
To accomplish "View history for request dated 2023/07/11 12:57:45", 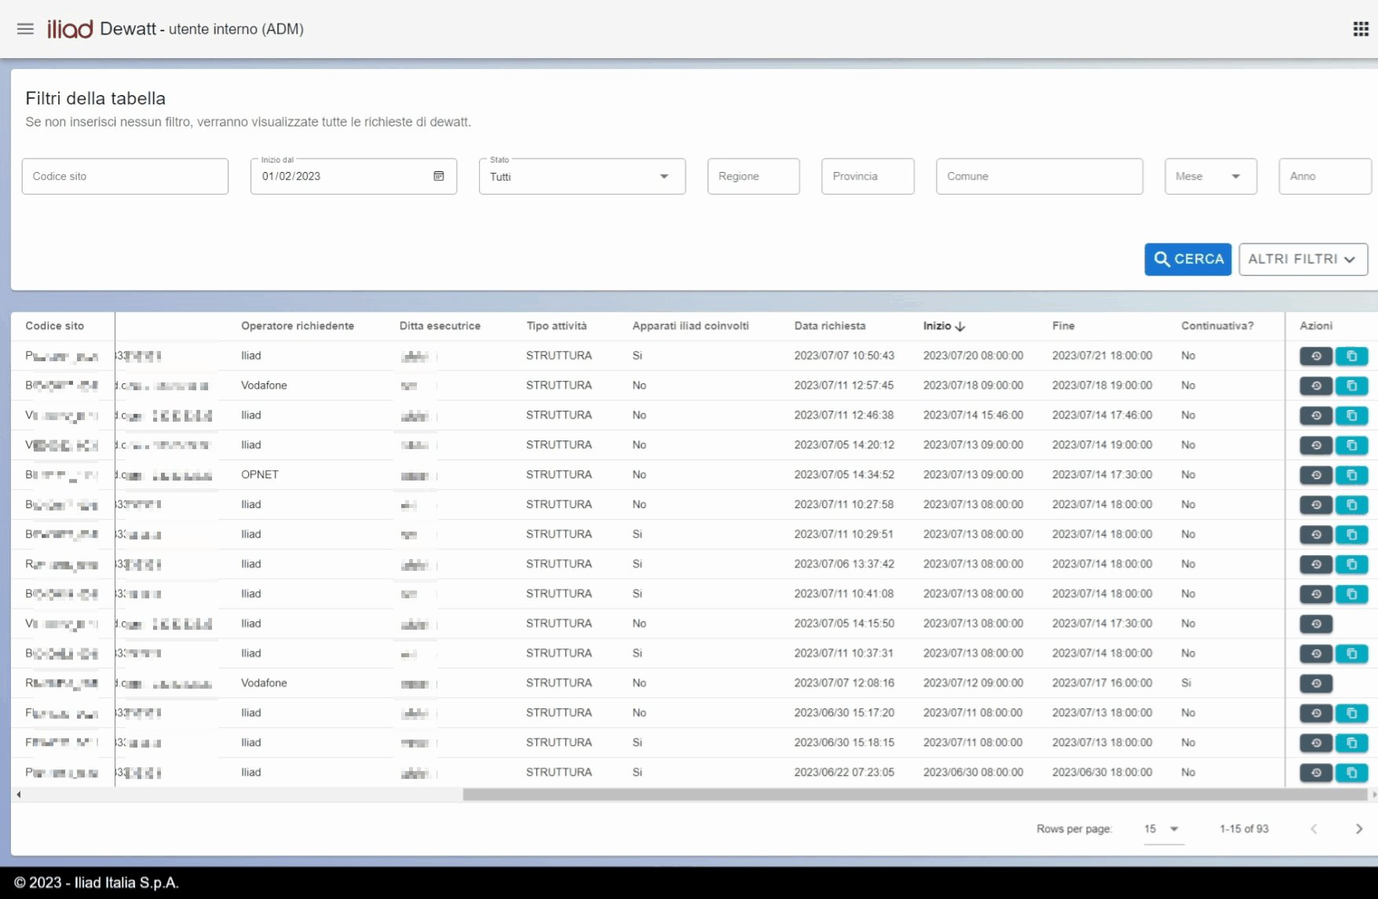I will [x=1316, y=386].
